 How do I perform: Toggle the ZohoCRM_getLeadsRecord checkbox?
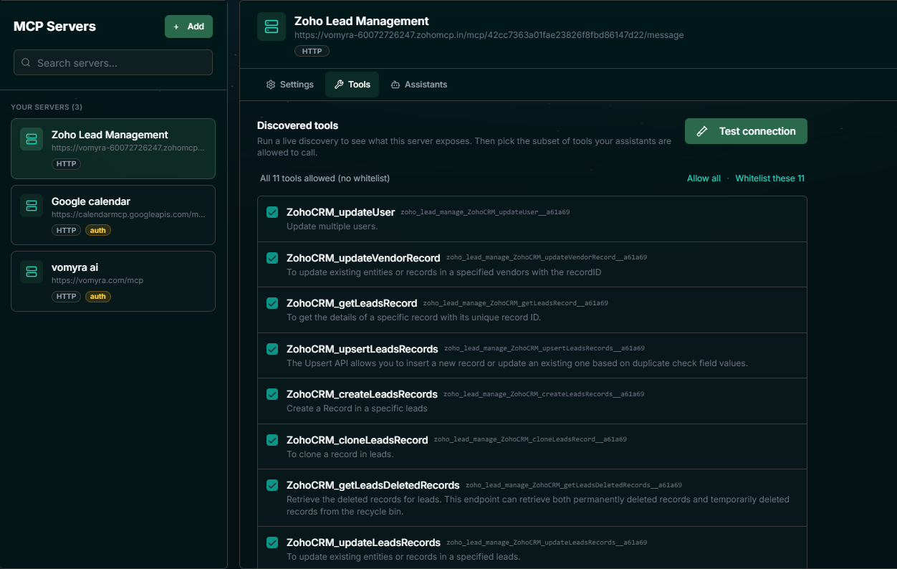[272, 303]
